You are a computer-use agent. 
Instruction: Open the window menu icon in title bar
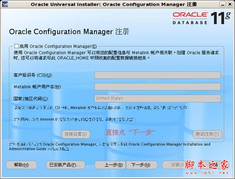point(5,4)
